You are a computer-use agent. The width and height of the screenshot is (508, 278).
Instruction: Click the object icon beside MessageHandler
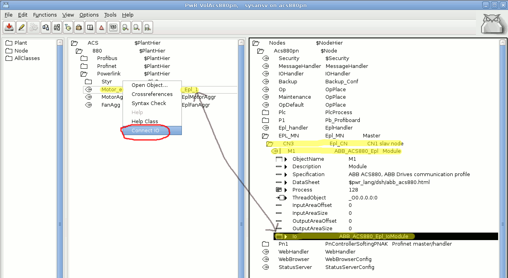(266, 66)
